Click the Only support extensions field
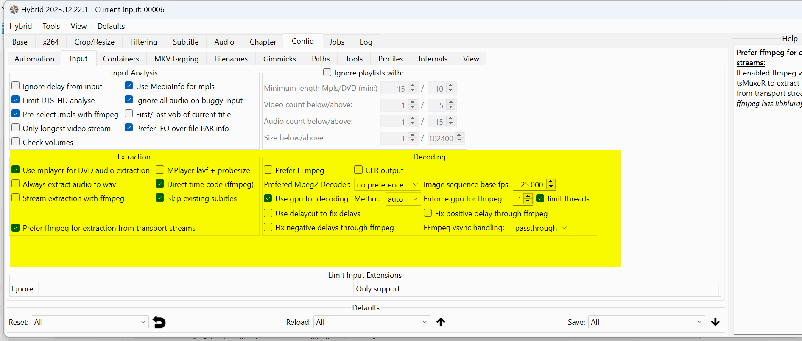The image size is (802, 341). pos(562,289)
